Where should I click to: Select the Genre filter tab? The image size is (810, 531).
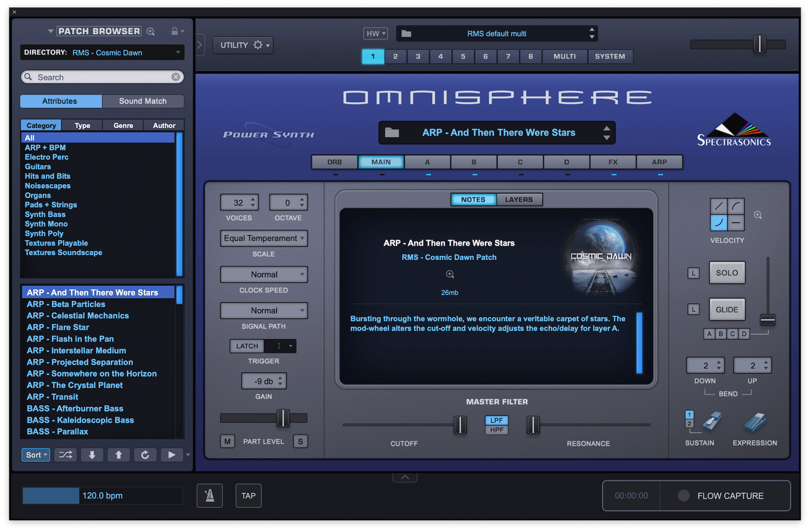point(123,125)
